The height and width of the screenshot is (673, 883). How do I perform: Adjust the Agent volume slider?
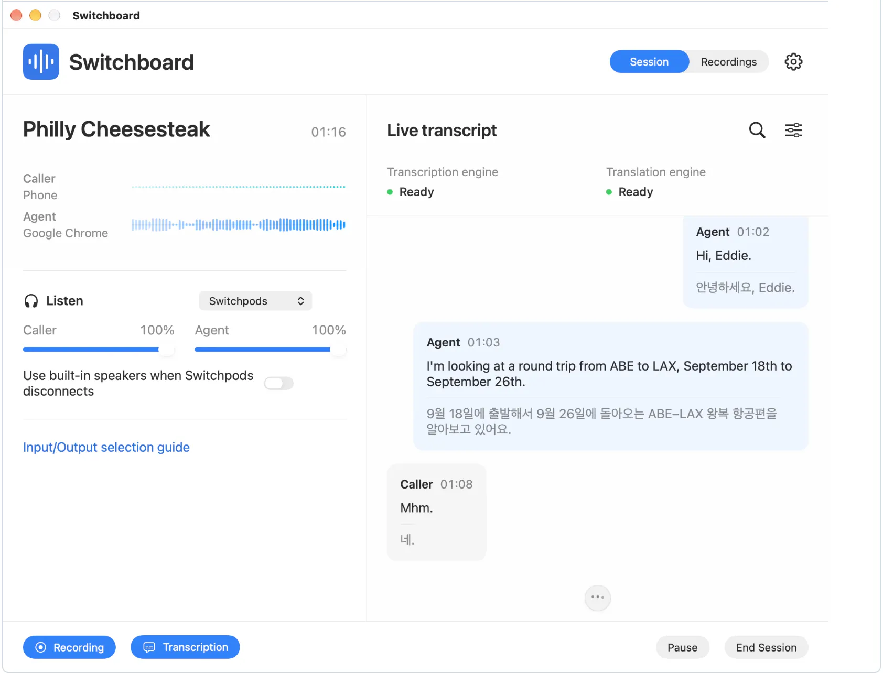[x=270, y=349]
